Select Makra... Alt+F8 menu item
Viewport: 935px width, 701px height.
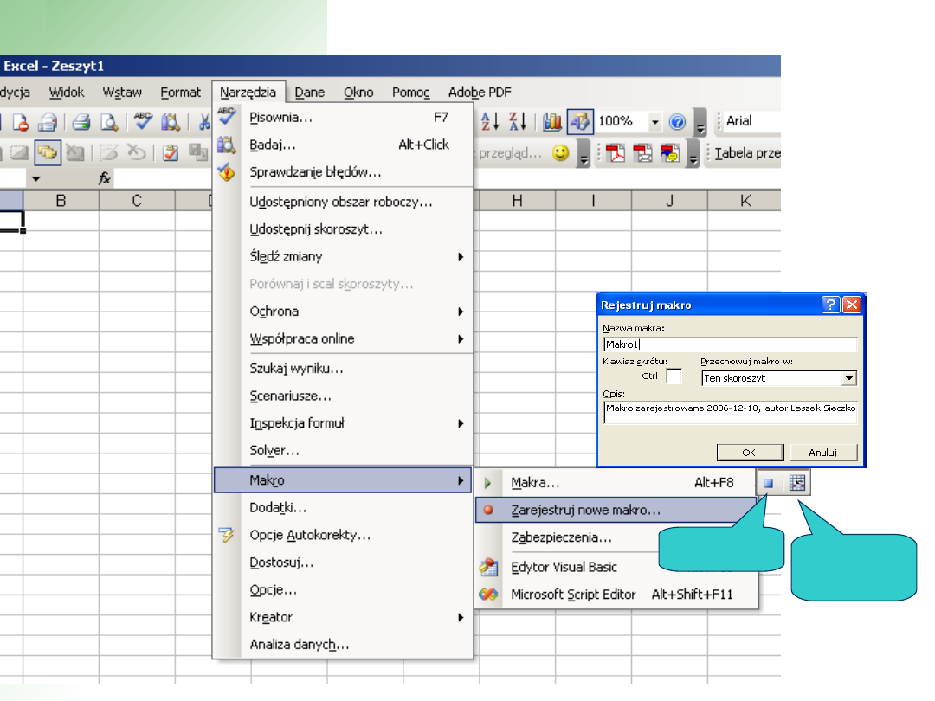(616, 483)
